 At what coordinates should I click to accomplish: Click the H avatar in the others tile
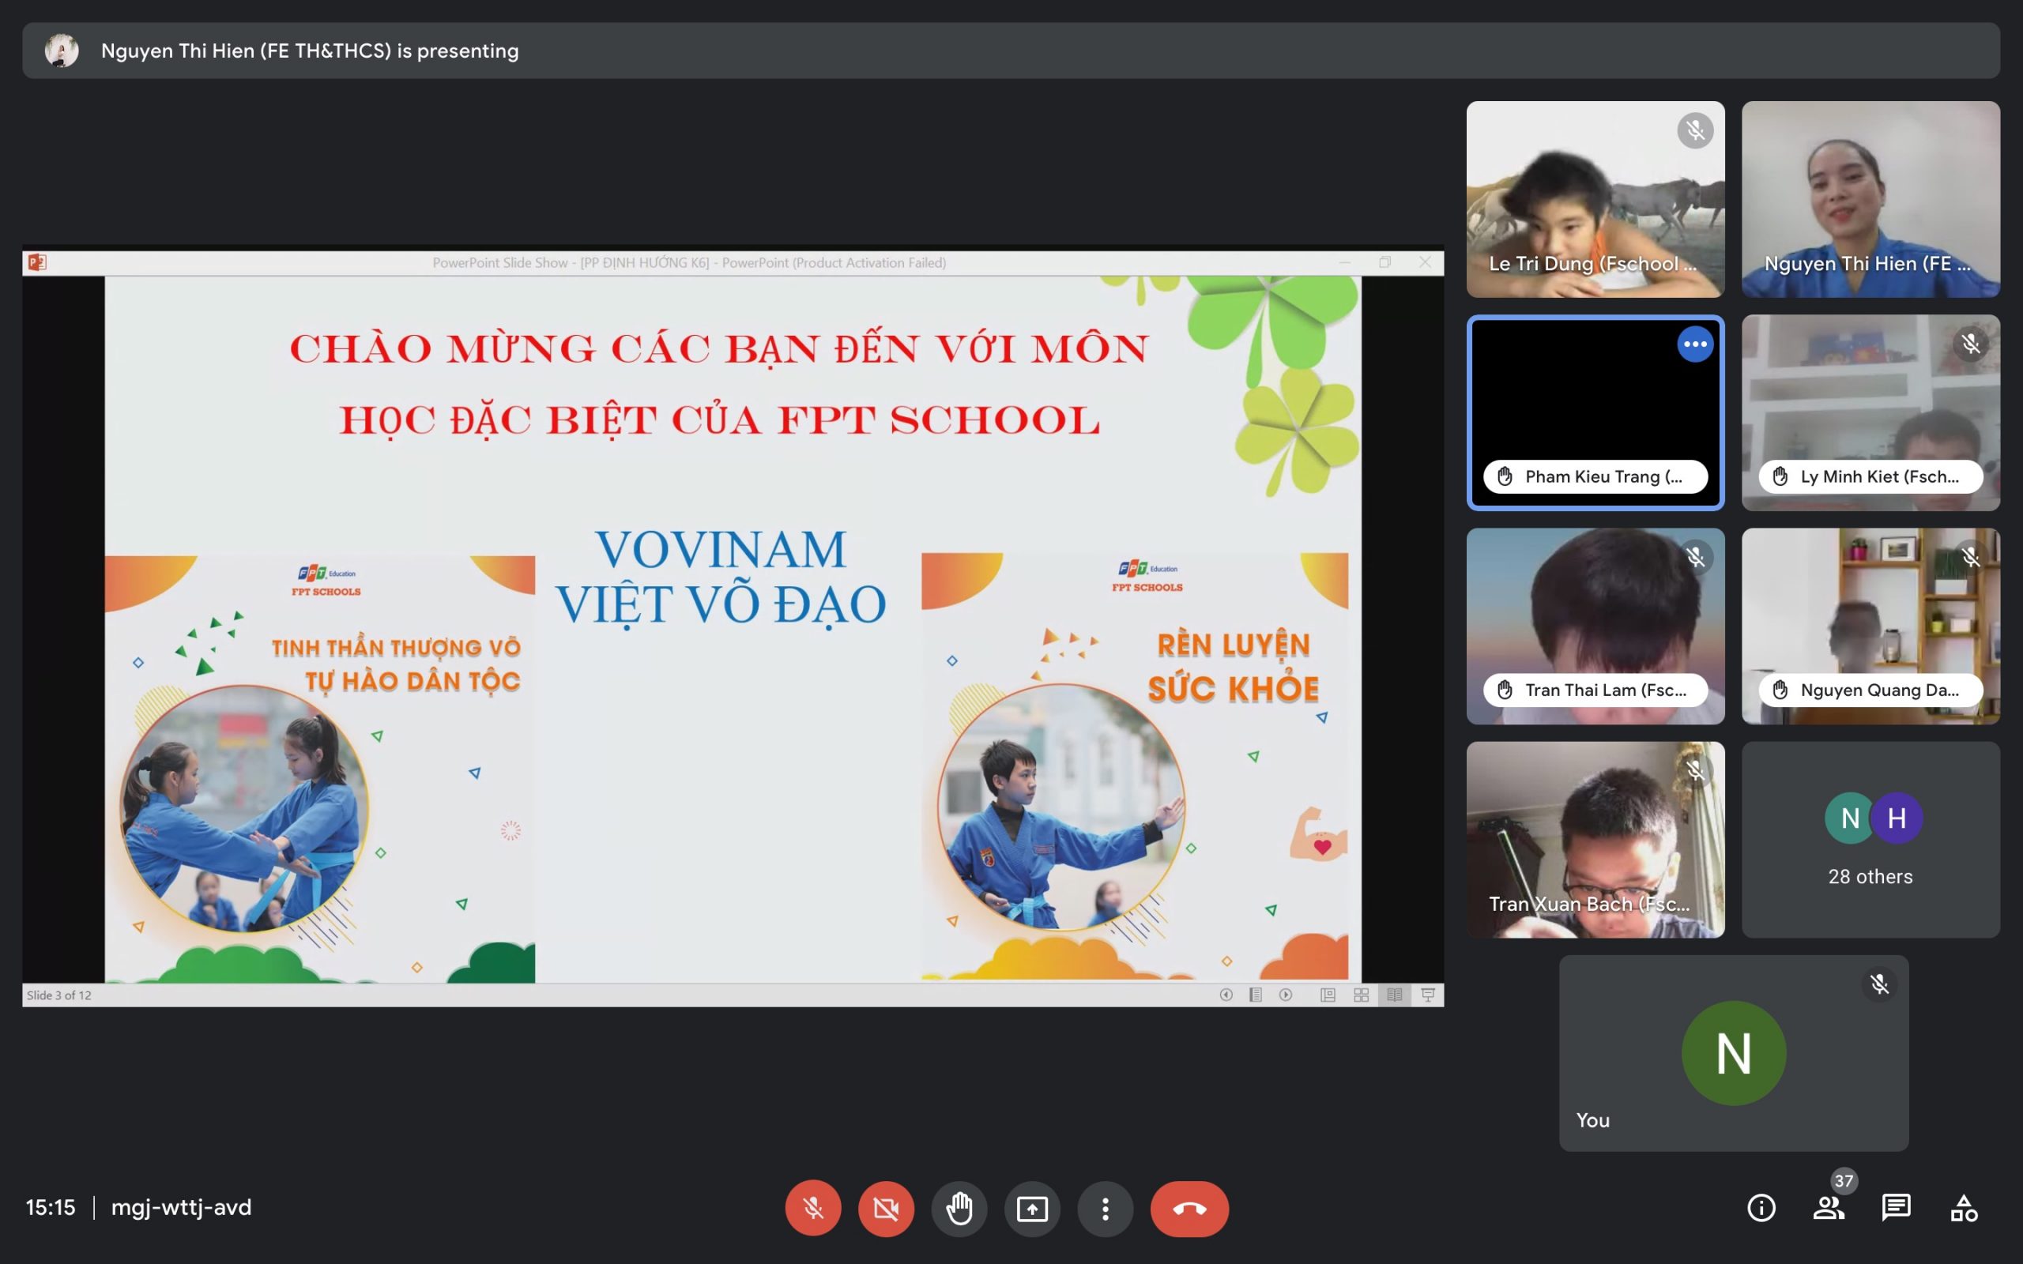click(x=1897, y=818)
